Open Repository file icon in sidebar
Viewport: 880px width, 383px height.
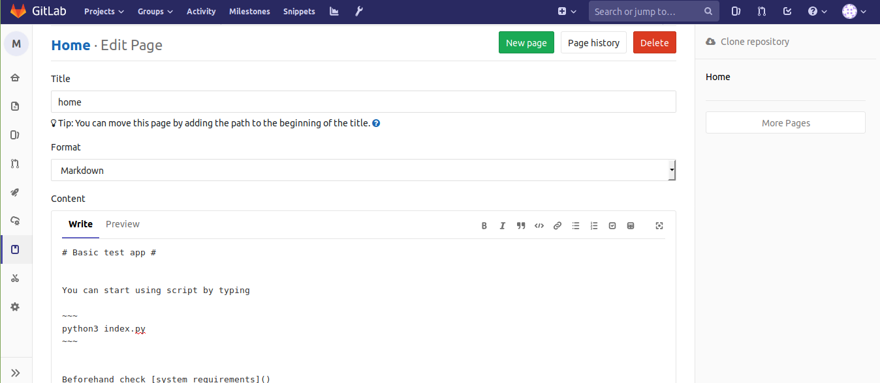(x=16, y=106)
